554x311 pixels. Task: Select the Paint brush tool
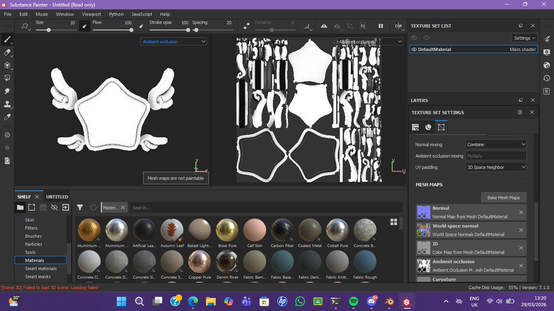click(x=7, y=40)
